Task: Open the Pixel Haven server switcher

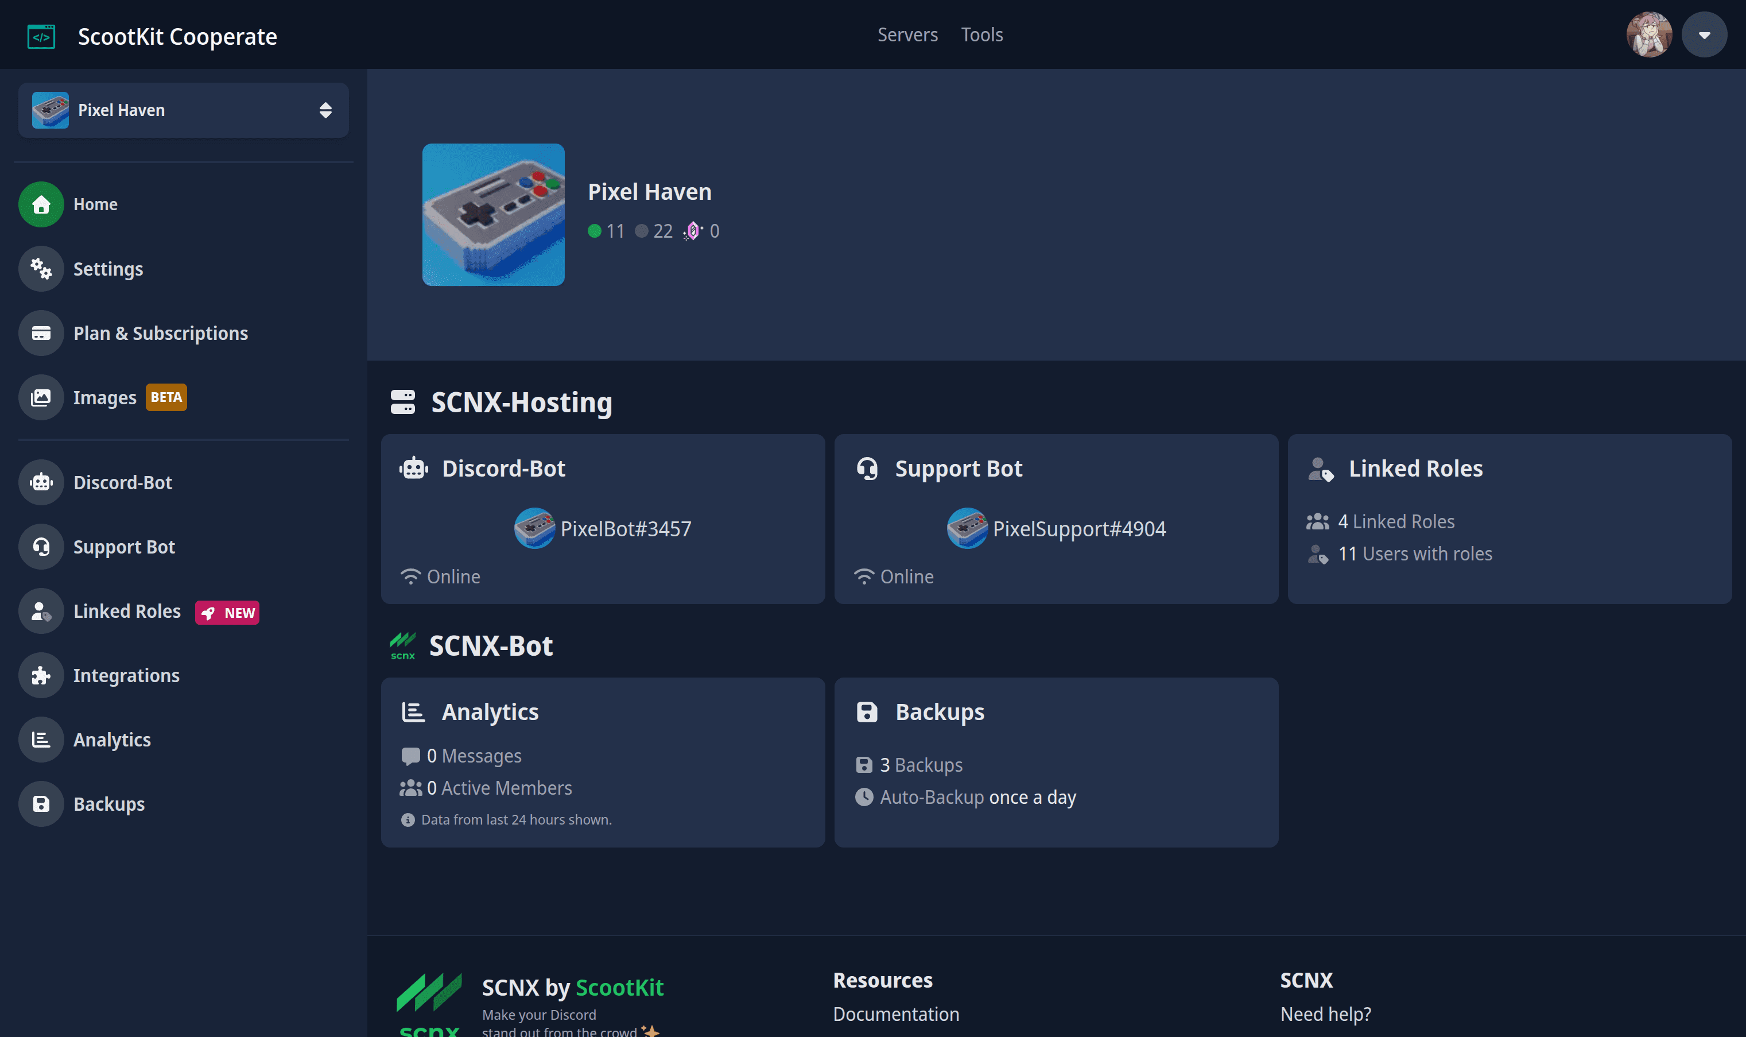Action: pyautogui.click(x=183, y=110)
